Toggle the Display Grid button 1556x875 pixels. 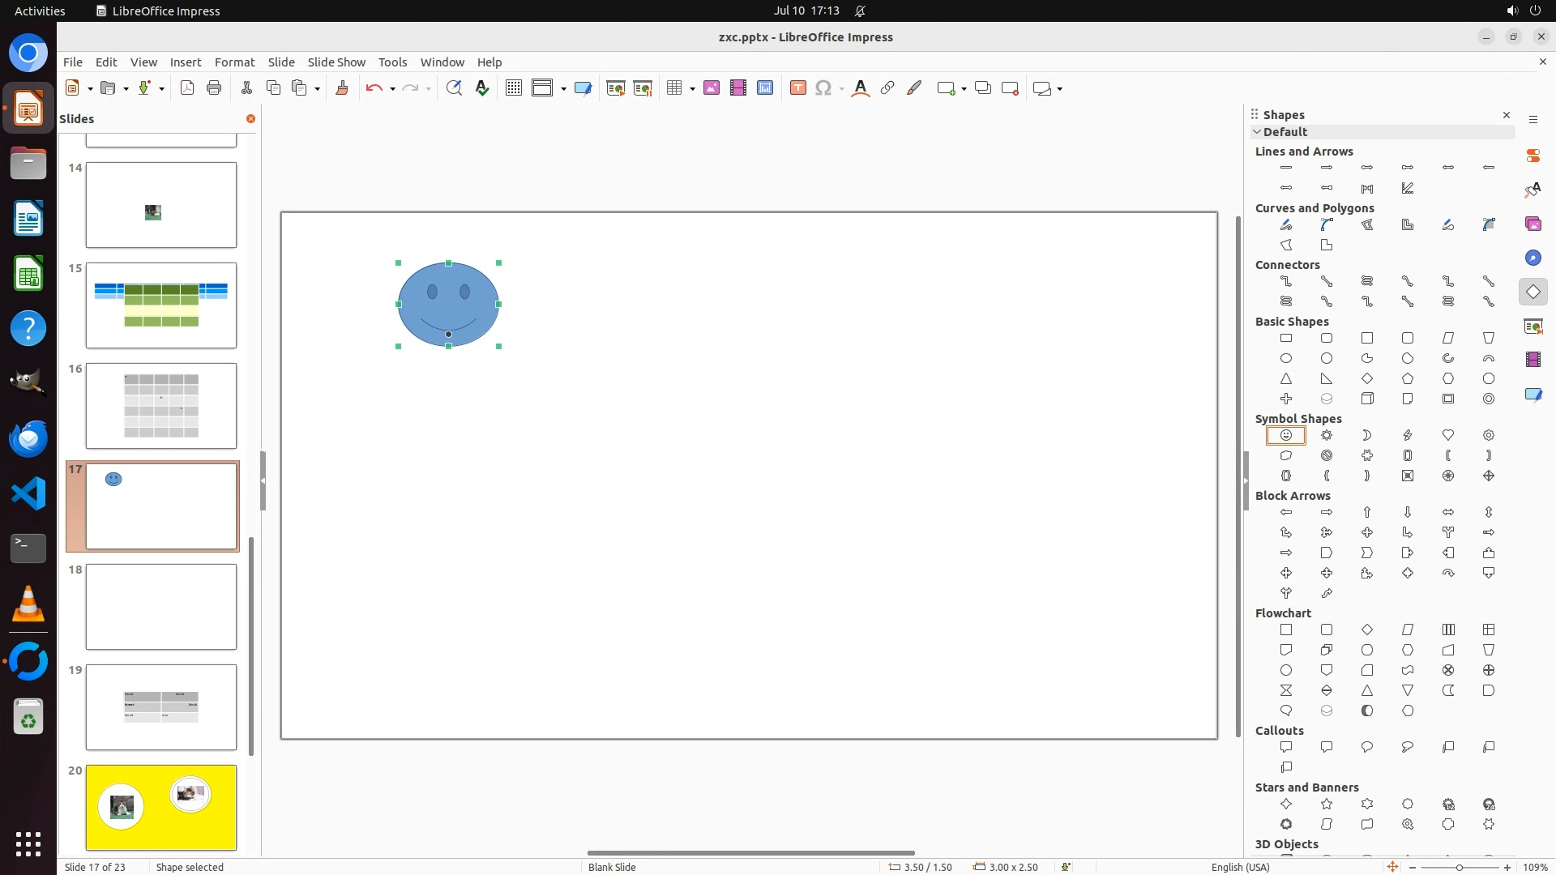click(x=513, y=88)
